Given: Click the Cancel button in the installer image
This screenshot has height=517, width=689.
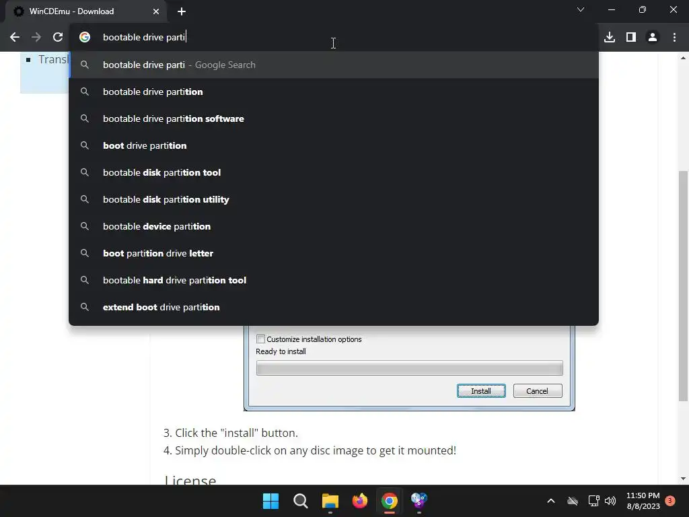Looking at the screenshot, I should (x=538, y=391).
